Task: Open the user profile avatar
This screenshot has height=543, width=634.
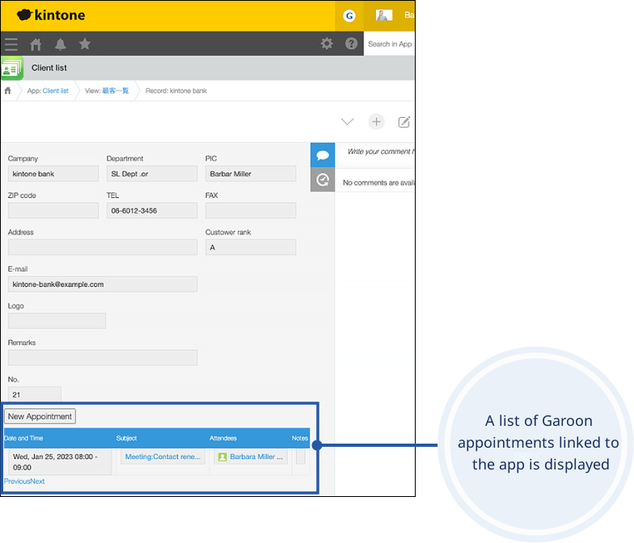Action: pyautogui.click(x=383, y=15)
